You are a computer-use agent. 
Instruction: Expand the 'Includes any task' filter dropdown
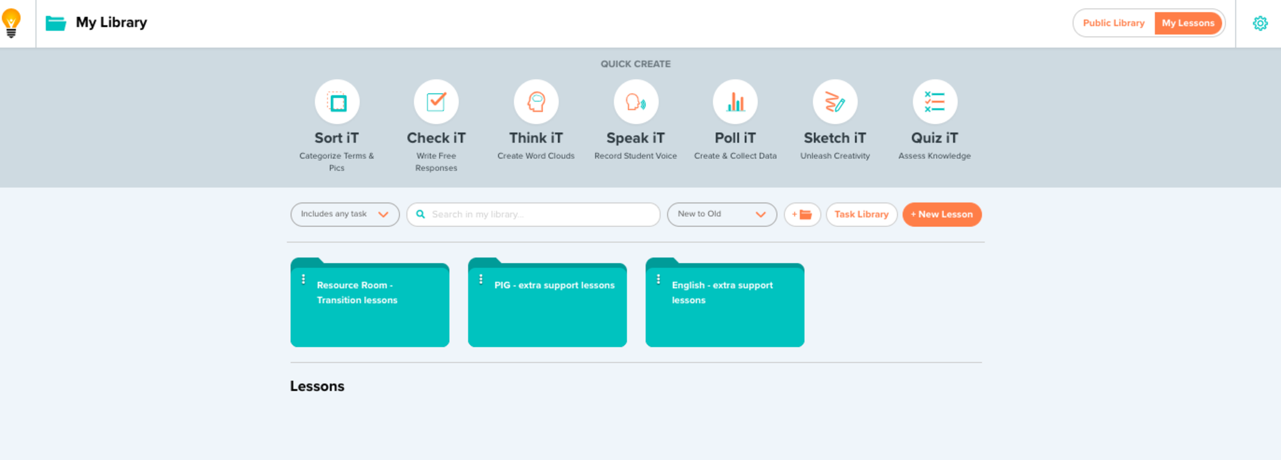point(345,214)
